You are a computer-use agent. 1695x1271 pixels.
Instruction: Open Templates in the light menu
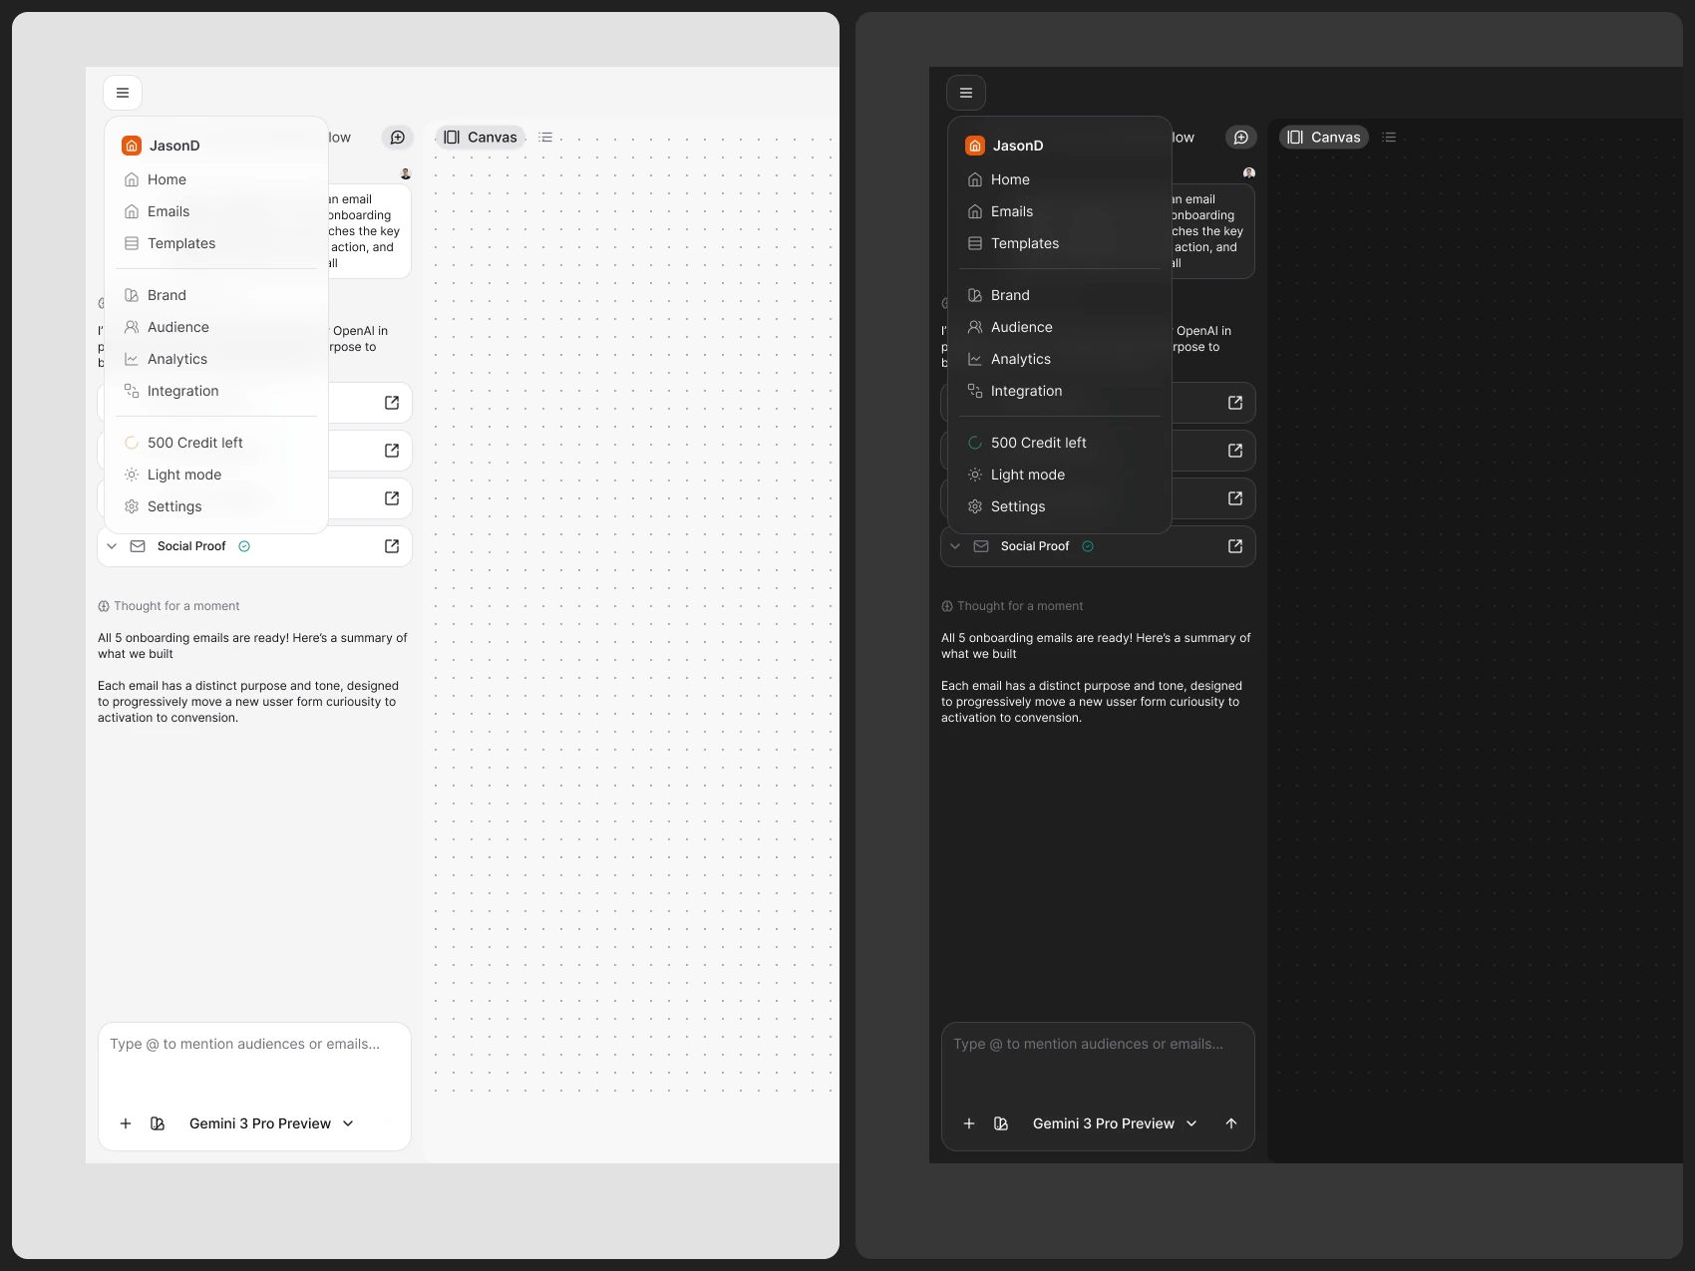point(216,243)
